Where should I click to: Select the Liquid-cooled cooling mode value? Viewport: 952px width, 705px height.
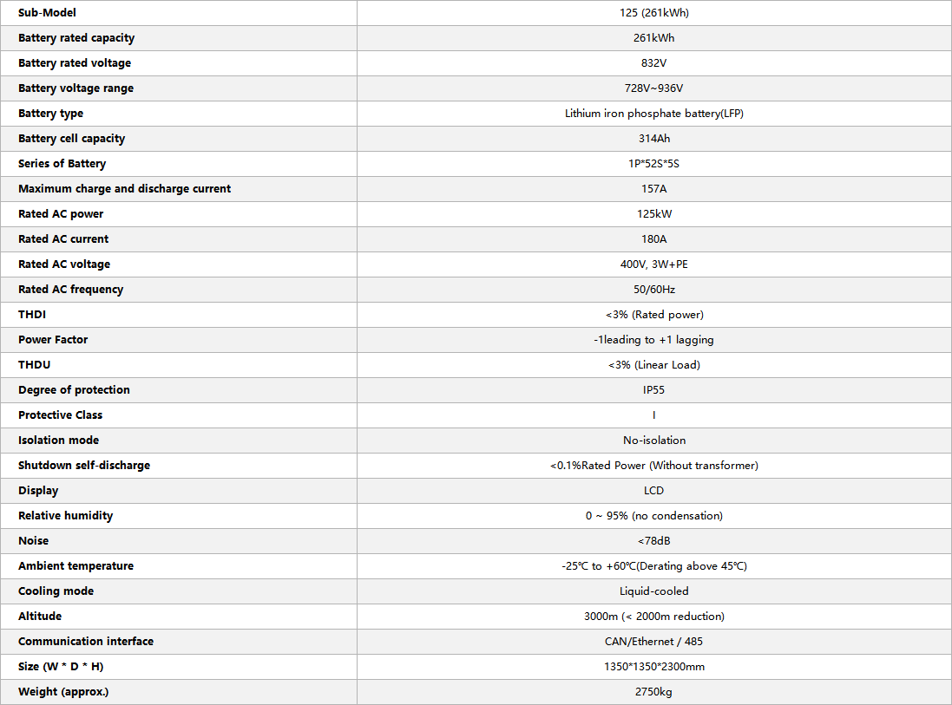[x=653, y=591]
